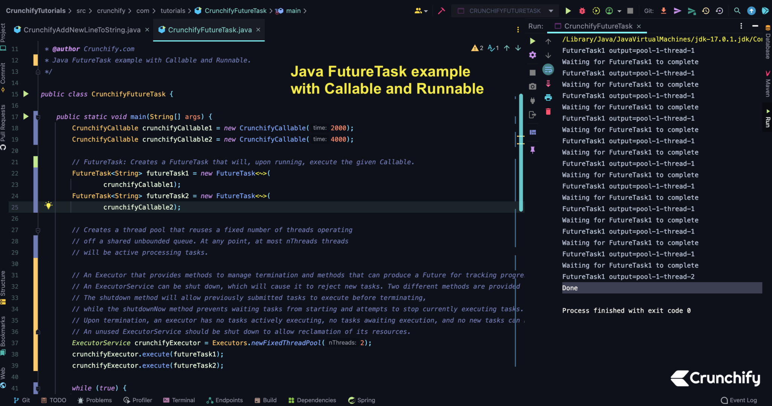Clear Run console with the trash icon

click(x=548, y=111)
